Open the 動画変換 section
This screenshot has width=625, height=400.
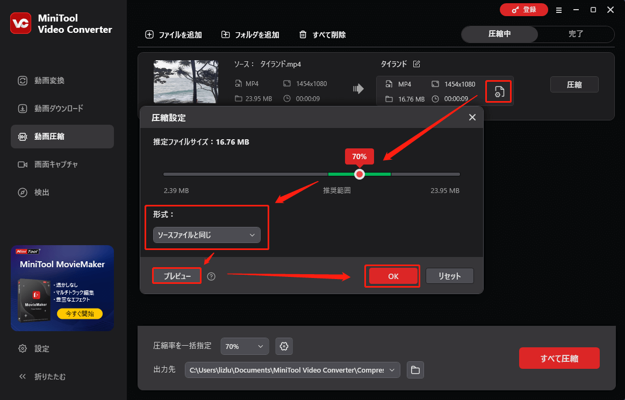(x=62, y=81)
